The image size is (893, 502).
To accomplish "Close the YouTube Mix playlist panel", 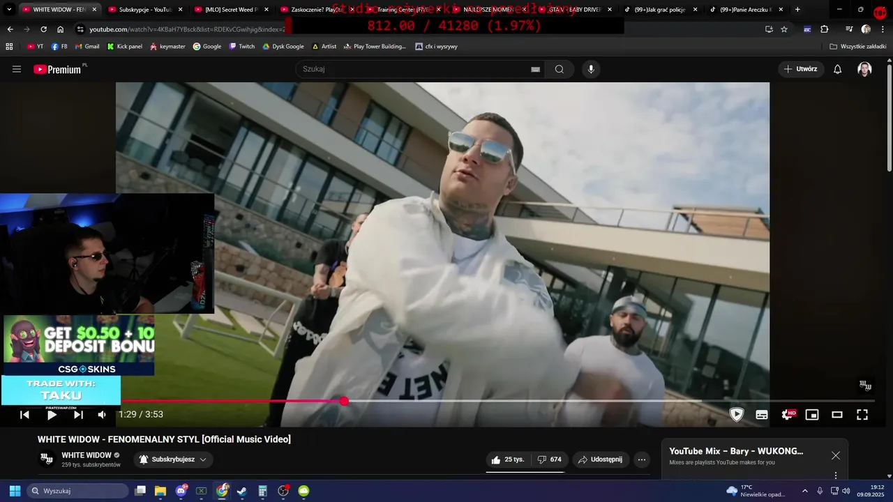I will [836, 455].
